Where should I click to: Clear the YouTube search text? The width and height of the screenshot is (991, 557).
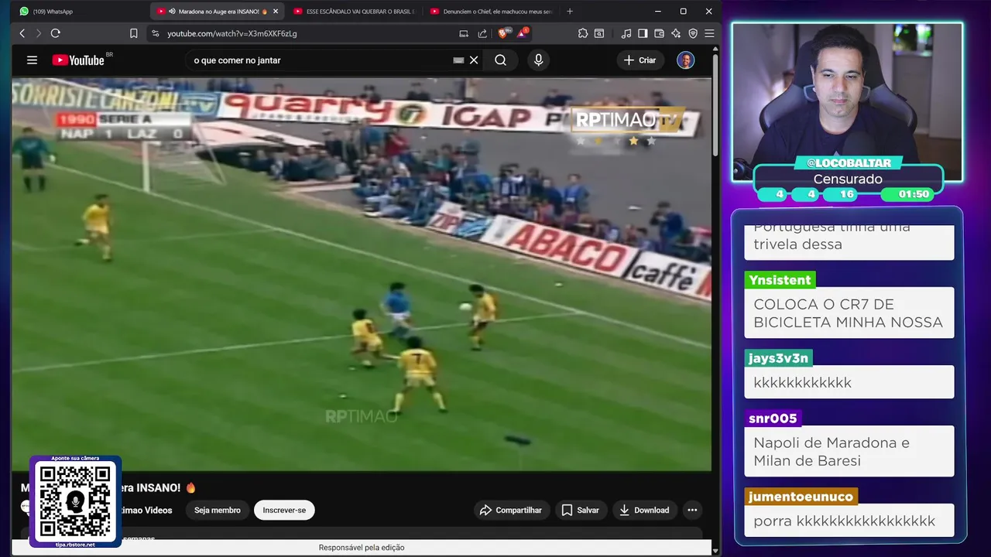point(474,60)
